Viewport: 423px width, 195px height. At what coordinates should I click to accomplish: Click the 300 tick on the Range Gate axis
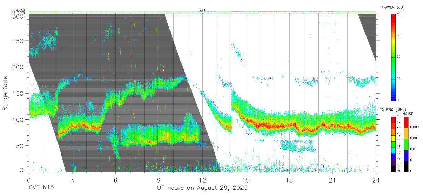[19, 16]
